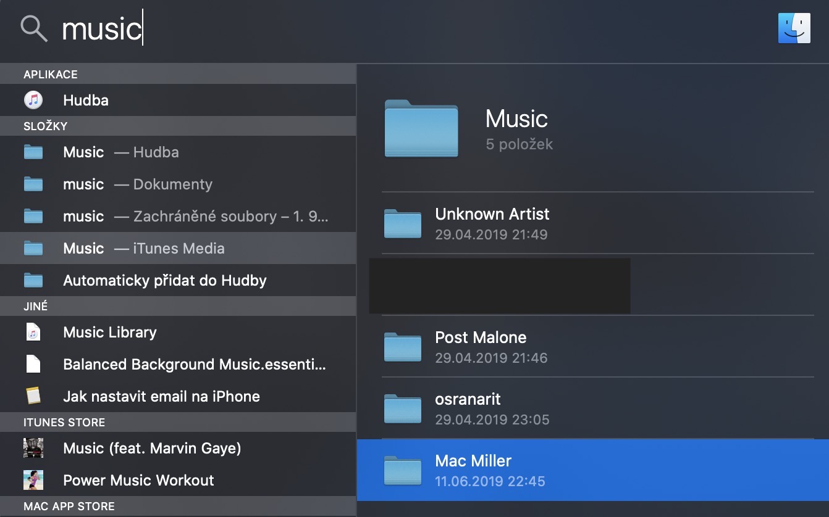Click the Unknown Artist folder icon
Image resolution: width=829 pixels, height=517 pixels.
403,223
